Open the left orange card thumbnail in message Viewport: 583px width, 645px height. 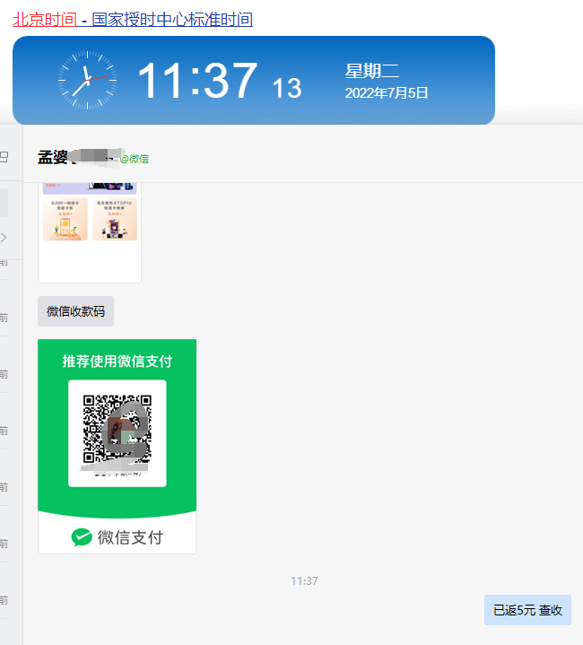[x=65, y=219]
